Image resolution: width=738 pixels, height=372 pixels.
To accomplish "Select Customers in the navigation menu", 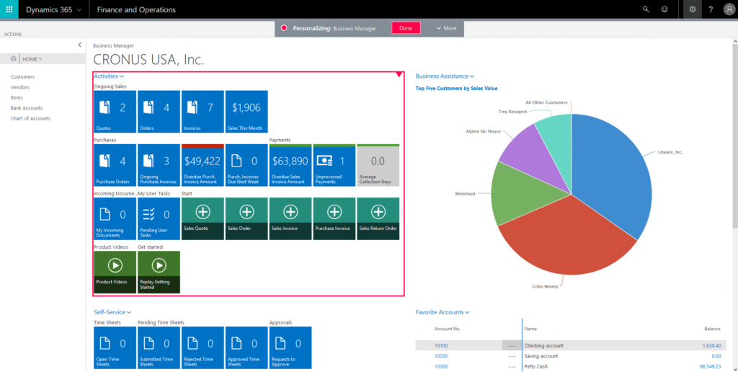I will pos(22,76).
